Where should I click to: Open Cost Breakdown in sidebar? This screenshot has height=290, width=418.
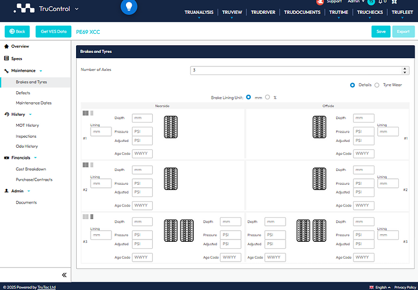[31, 169]
